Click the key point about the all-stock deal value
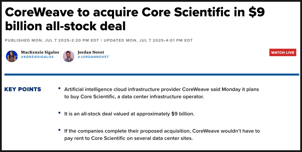This screenshot has width=302, height=152. point(129,114)
